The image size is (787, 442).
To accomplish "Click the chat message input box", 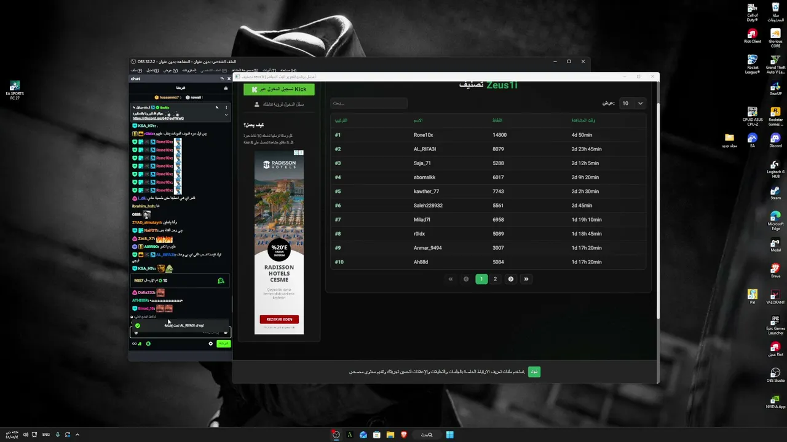I will [x=180, y=332].
